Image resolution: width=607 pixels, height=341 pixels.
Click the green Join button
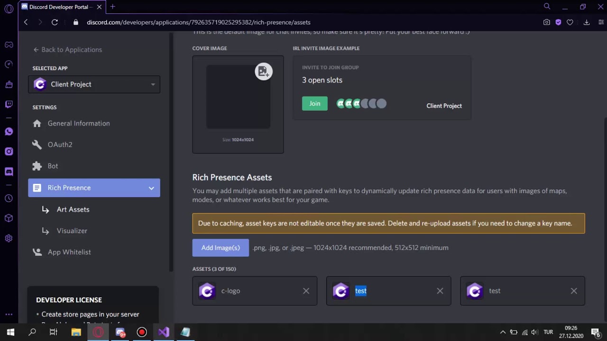[x=315, y=103]
